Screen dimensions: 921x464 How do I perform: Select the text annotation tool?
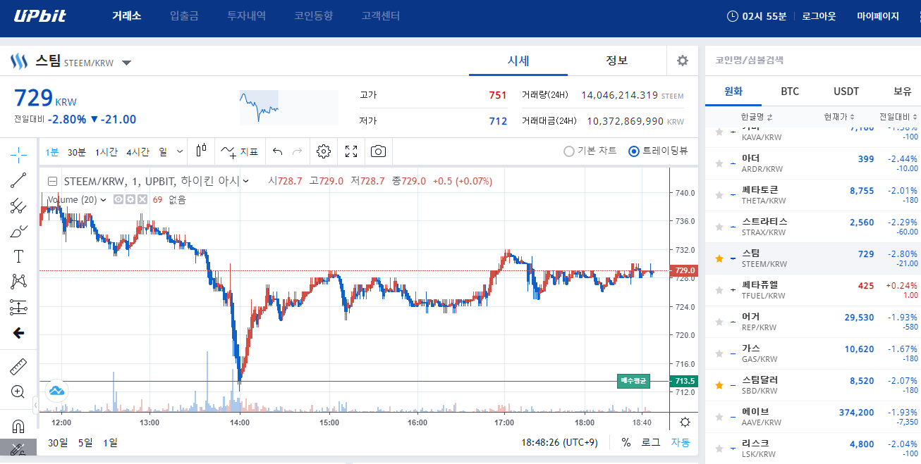coord(19,256)
